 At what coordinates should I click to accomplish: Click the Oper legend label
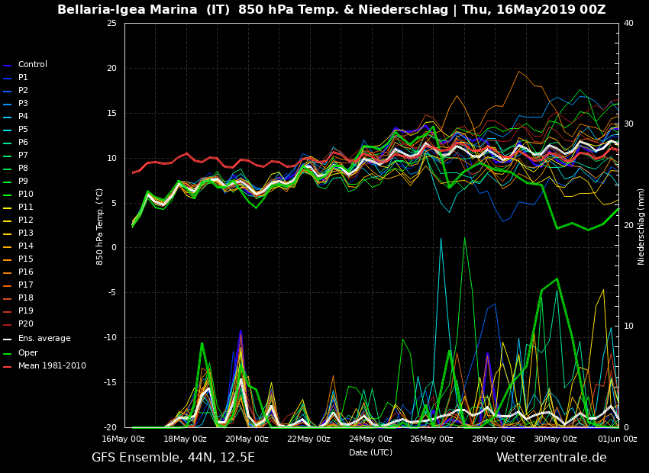coord(27,353)
